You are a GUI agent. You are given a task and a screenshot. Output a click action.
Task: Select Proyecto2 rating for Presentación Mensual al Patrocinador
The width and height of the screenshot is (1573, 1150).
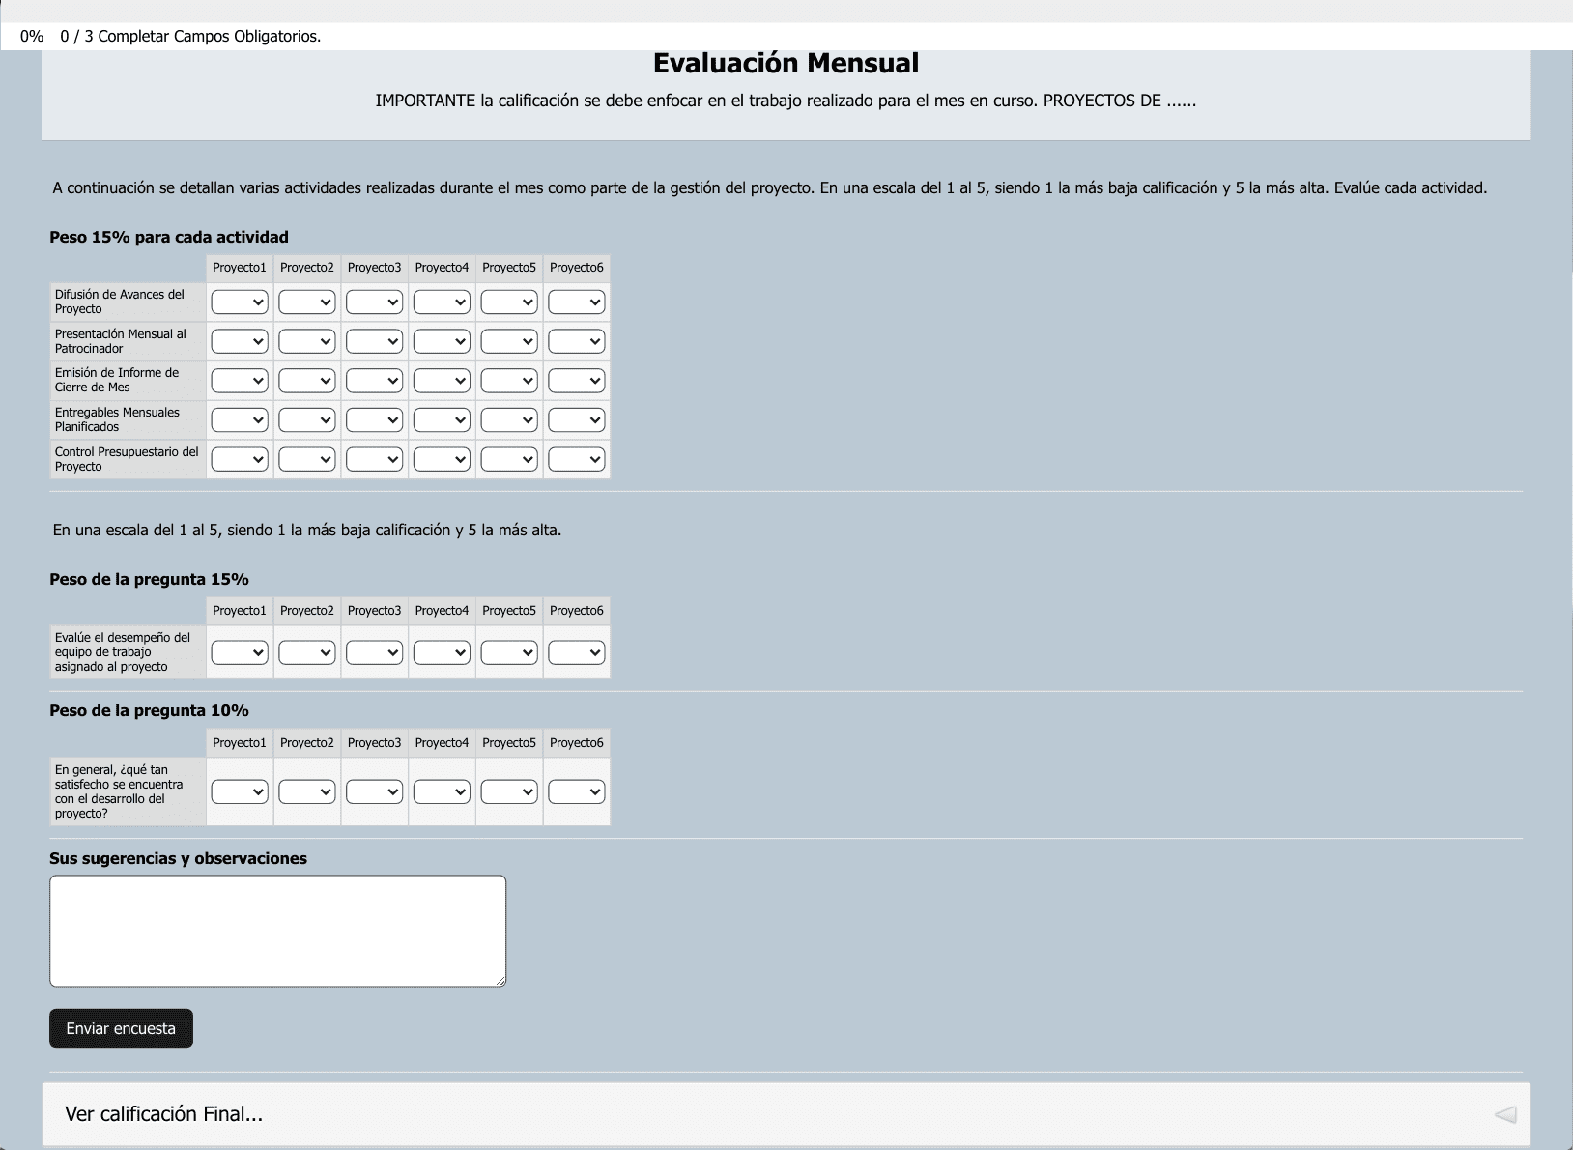307,341
